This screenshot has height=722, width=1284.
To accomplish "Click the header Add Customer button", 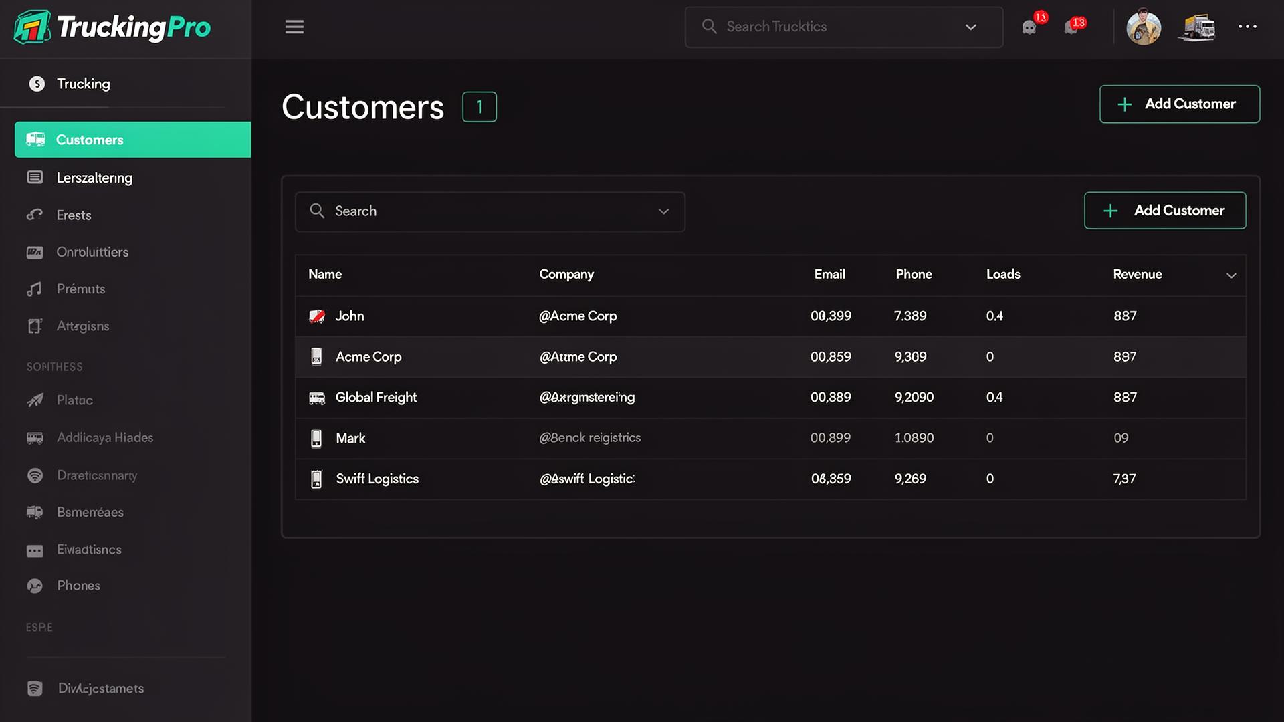I will point(1180,104).
